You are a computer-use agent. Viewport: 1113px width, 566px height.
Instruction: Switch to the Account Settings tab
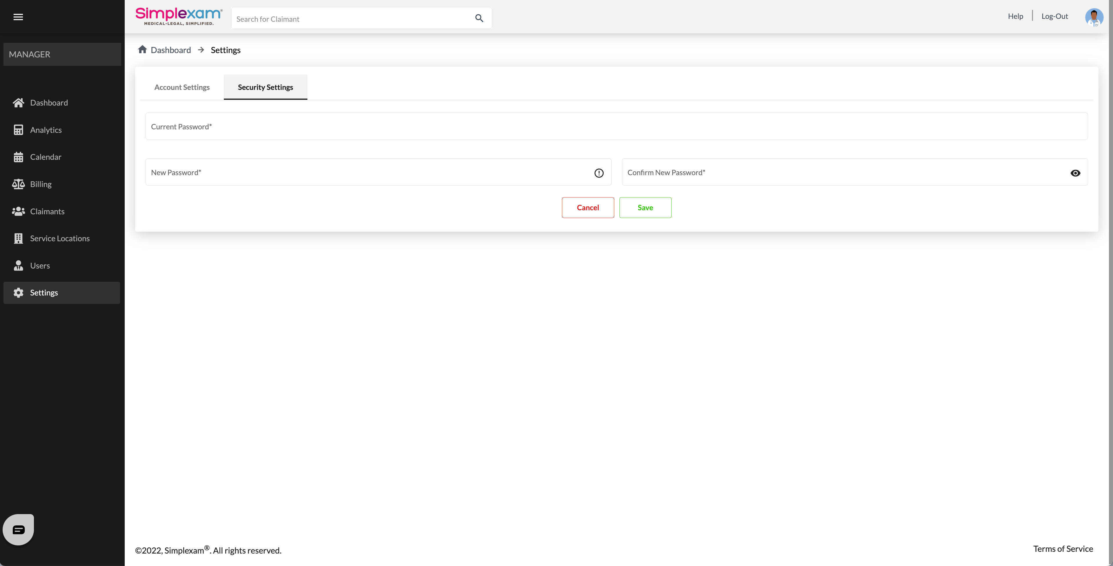[x=182, y=87]
